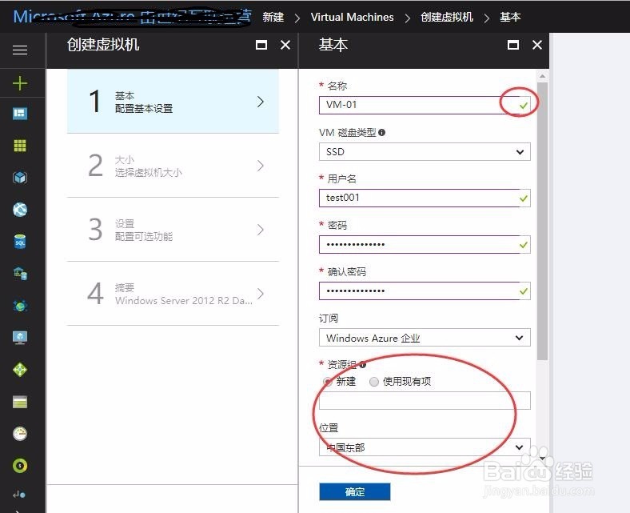Maximize the 创建虚拟机 blade
The width and height of the screenshot is (630, 513).
point(261,45)
